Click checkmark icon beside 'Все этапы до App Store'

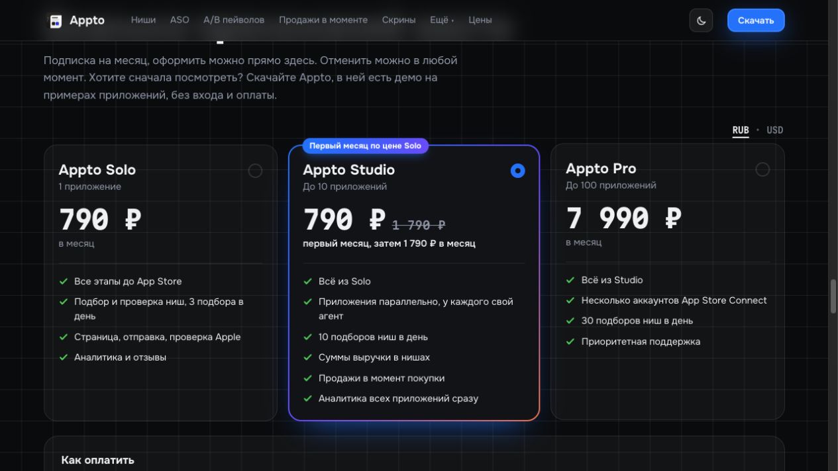[x=64, y=281]
